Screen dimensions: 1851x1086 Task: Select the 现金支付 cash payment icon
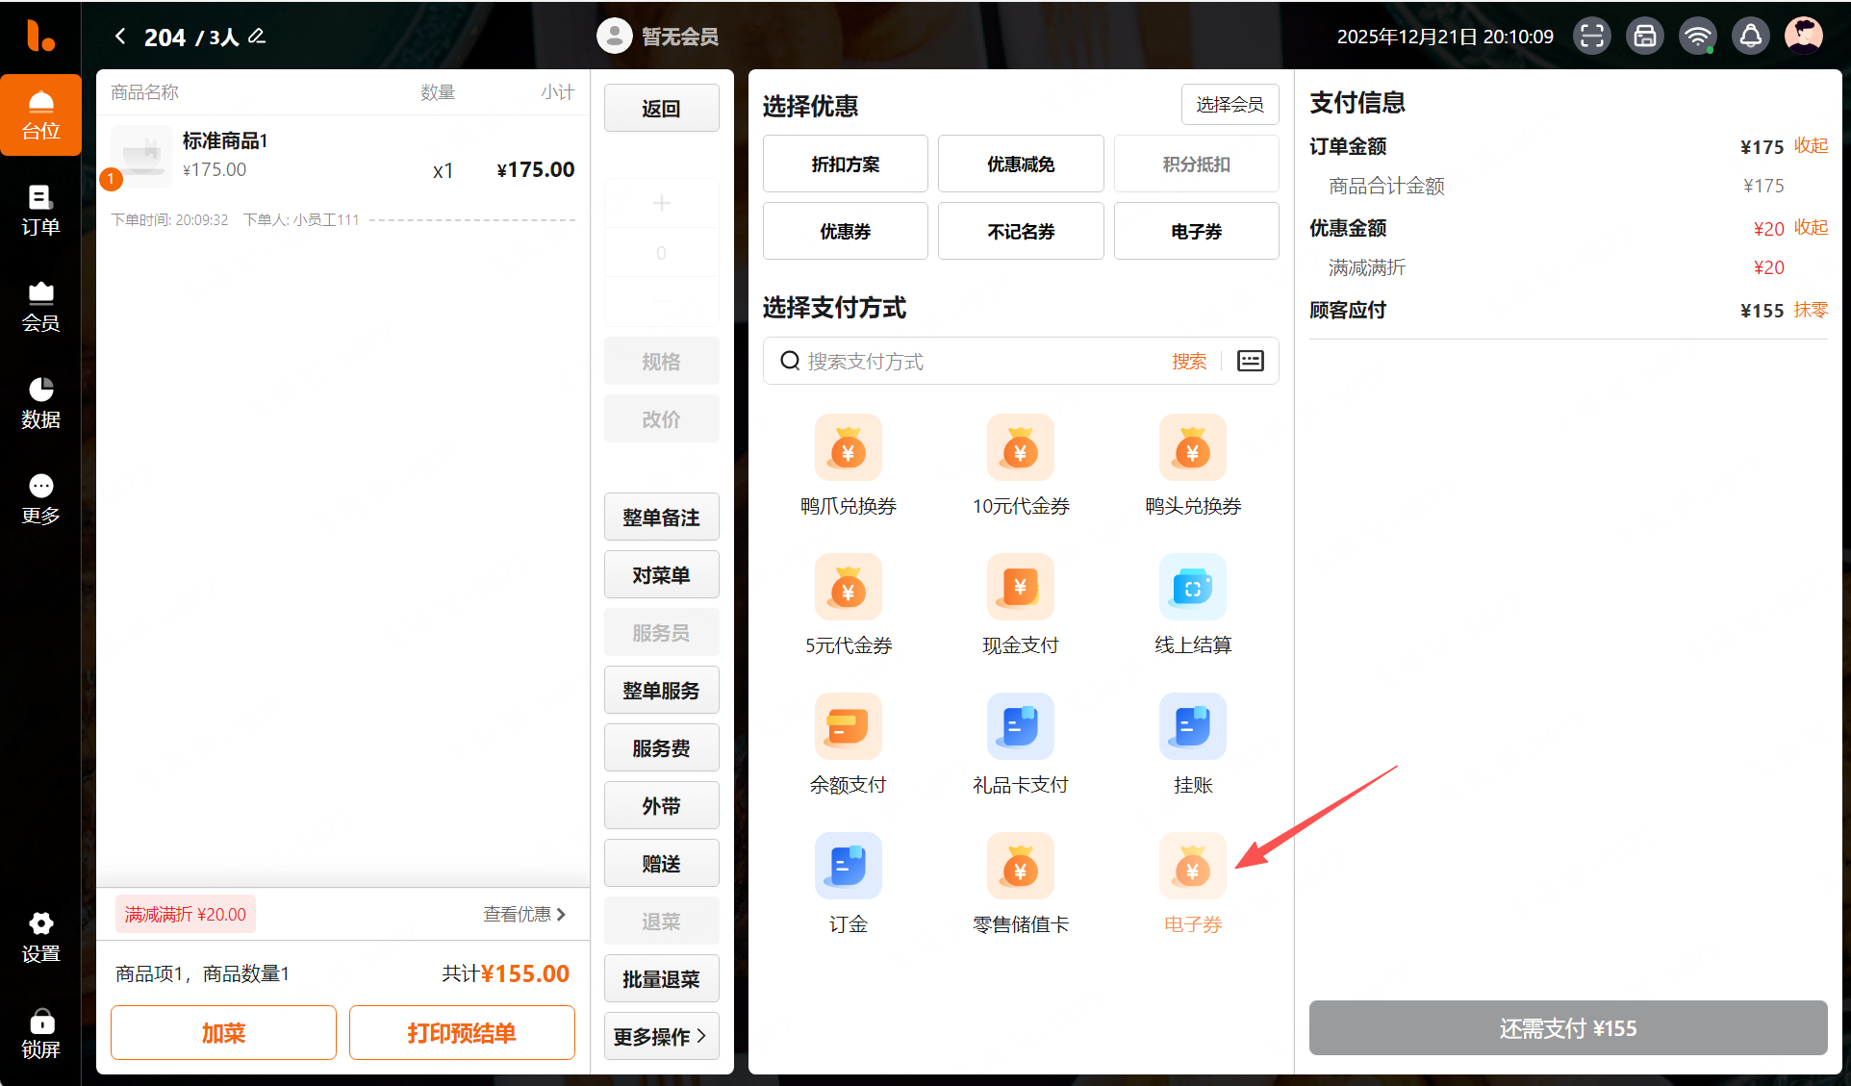tap(1020, 588)
